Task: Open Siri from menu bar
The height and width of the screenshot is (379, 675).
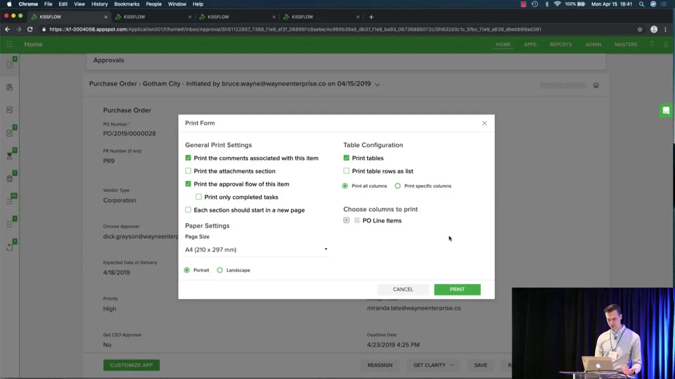Action: coord(654,4)
